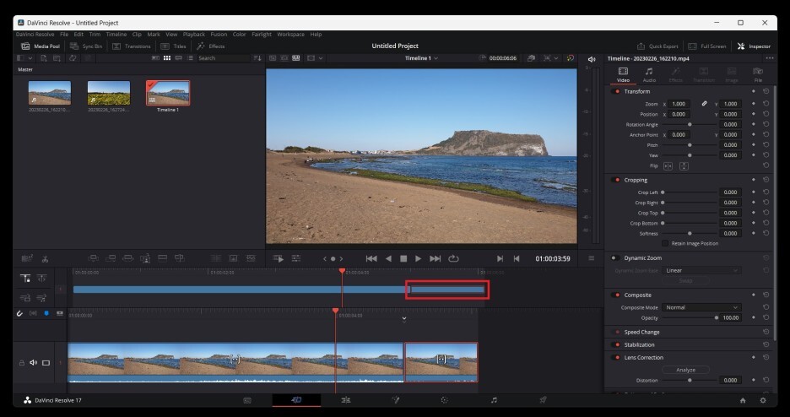Check the Retain Image Position box
This screenshot has width=790, height=417.
tap(665, 243)
